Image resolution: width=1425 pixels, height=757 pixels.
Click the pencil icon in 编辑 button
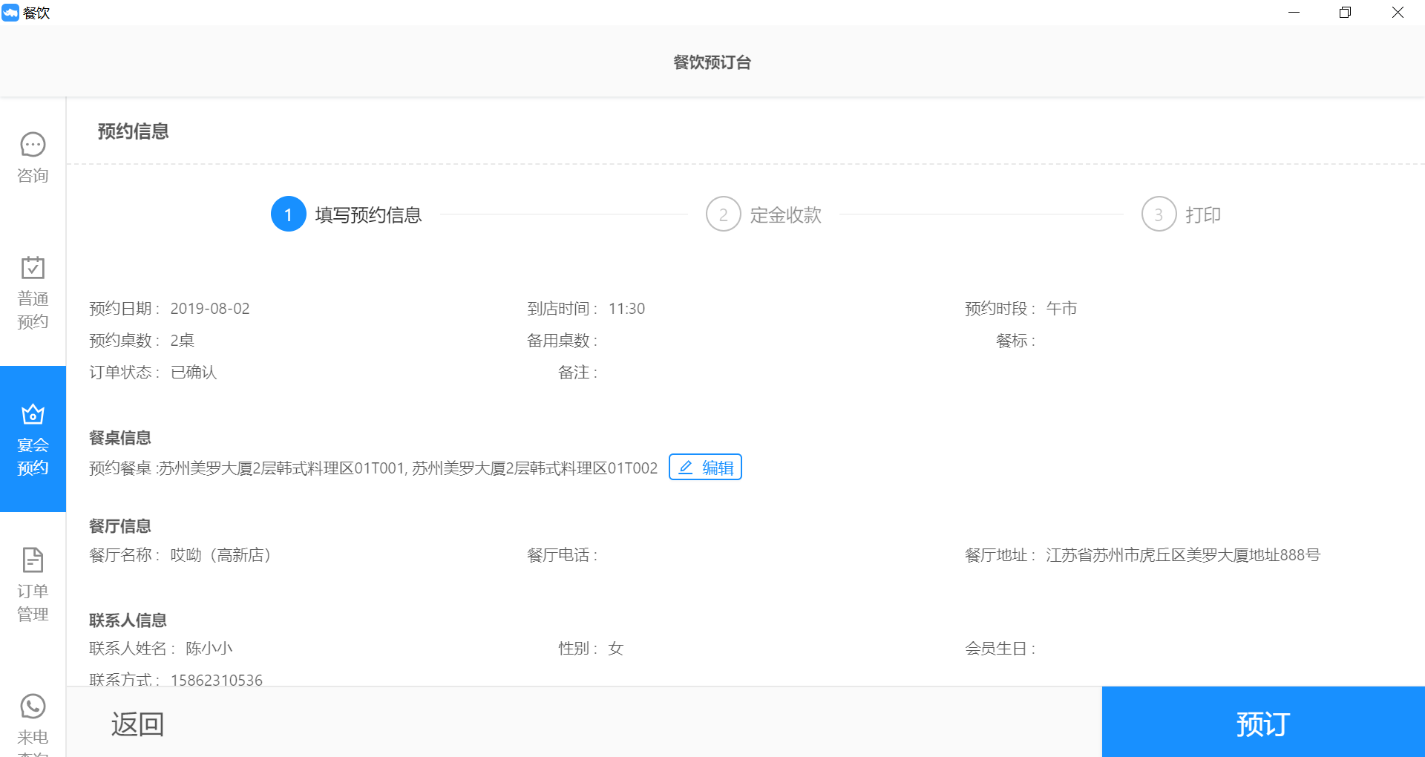tap(686, 468)
